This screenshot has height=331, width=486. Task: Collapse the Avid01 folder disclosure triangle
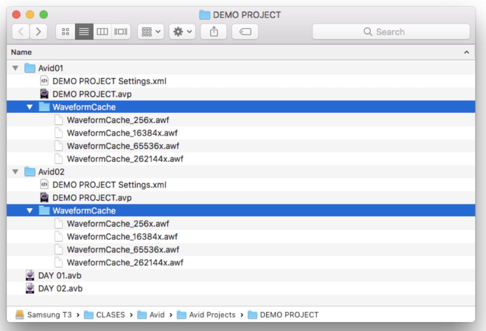pyautogui.click(x=15, y=68)
